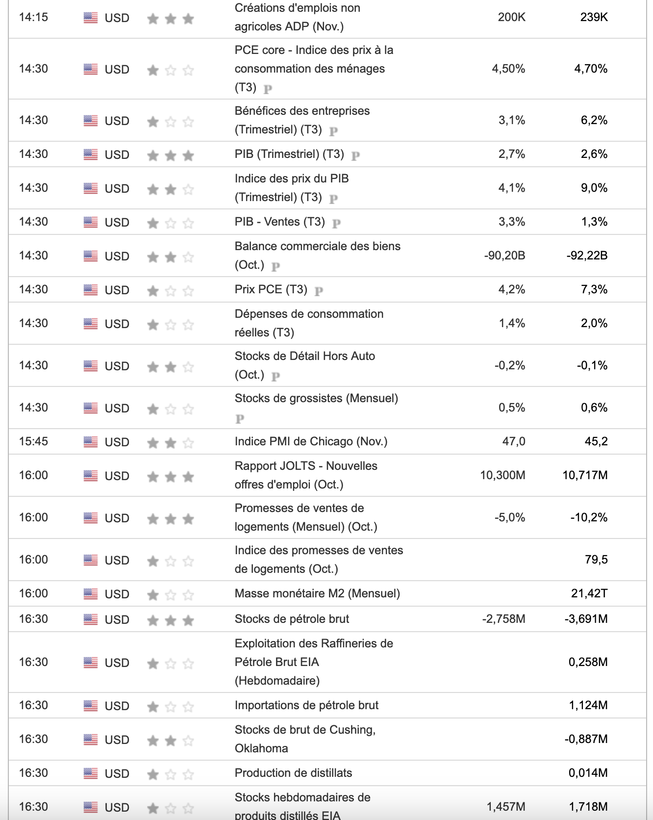653x820 pixels.
Task: Click the preliminary icon beside PIB (Trimestriel) (T3)
Action: click(355, 155)
